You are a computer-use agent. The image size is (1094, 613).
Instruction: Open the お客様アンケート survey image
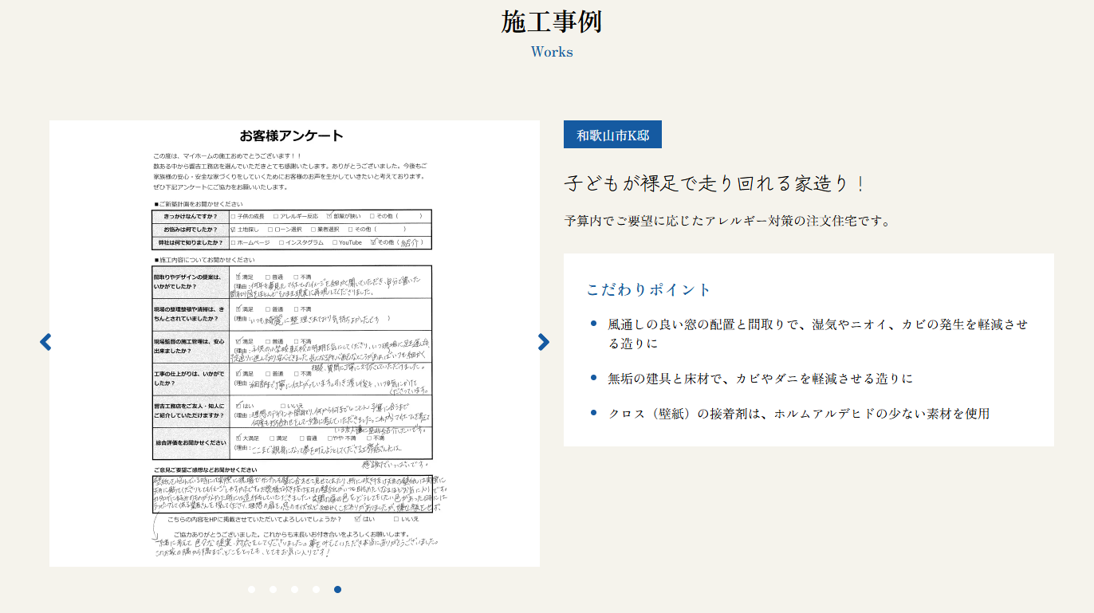(293, 343)
